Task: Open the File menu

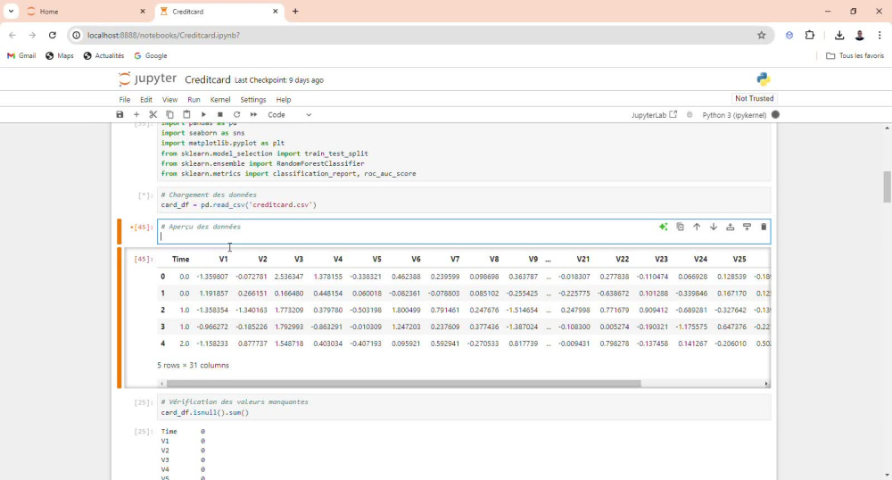Action: point(125,100)
